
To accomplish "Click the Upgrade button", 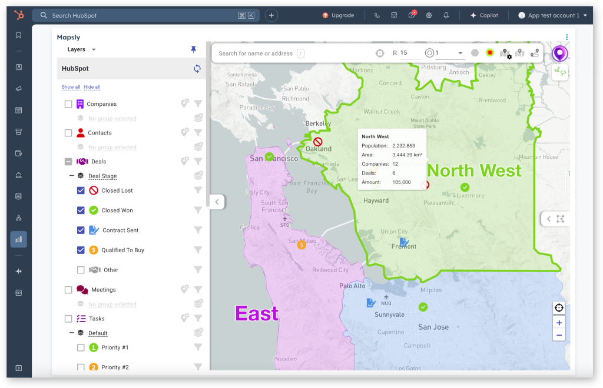I will 338,15.
